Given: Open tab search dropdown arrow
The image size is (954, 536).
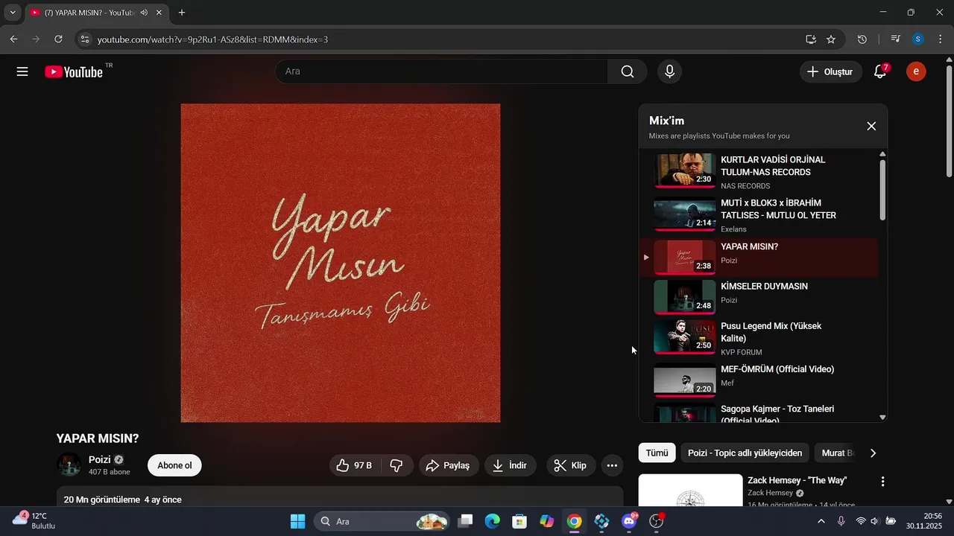Looking at the screenshot, I should tap(13, 13).
